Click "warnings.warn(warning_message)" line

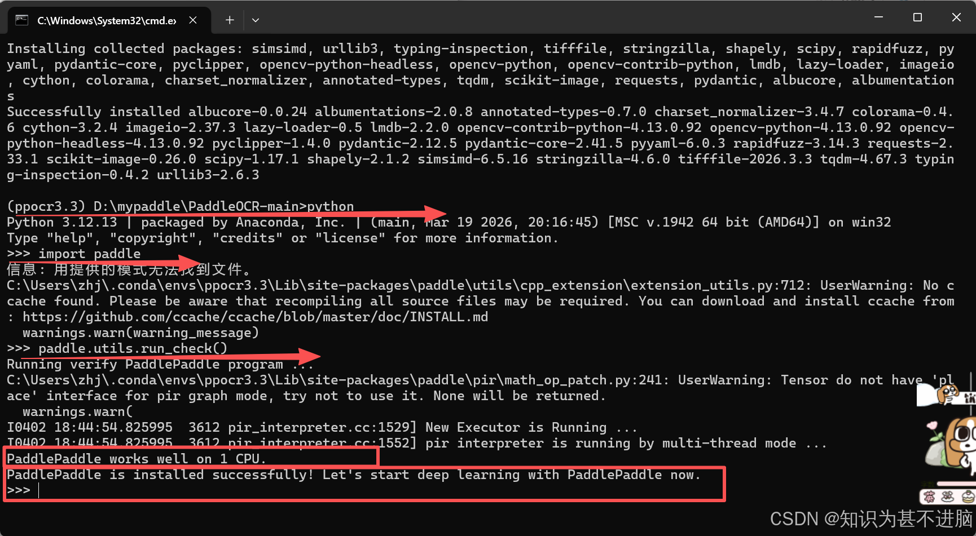coord(140,333)
